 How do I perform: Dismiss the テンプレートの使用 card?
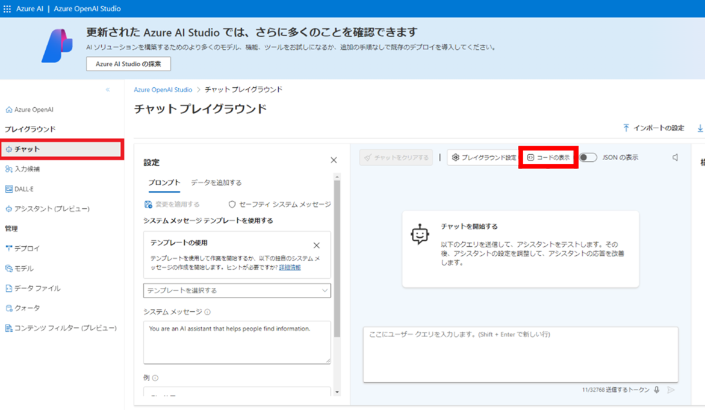pyautogui.click(x=317, y=245)
